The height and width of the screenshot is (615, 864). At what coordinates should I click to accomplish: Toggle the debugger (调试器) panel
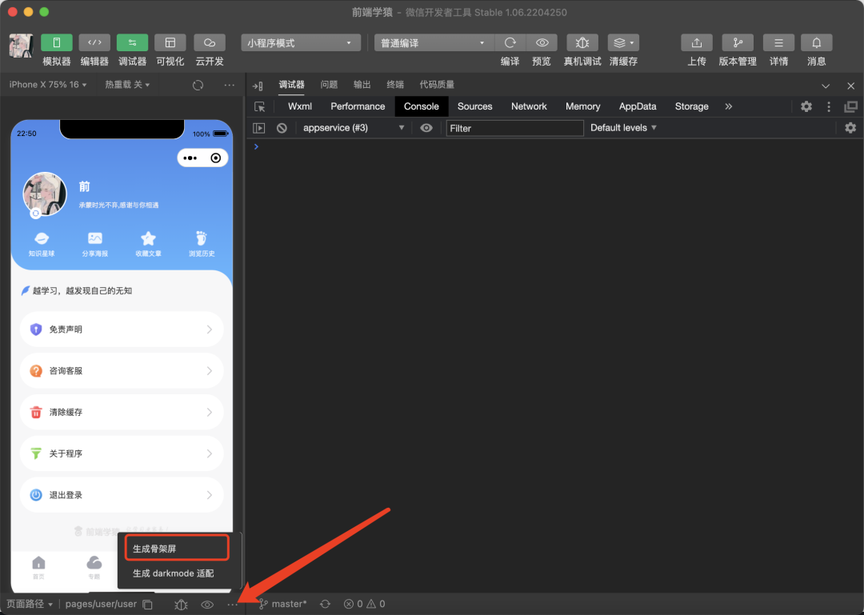[132, 43]
